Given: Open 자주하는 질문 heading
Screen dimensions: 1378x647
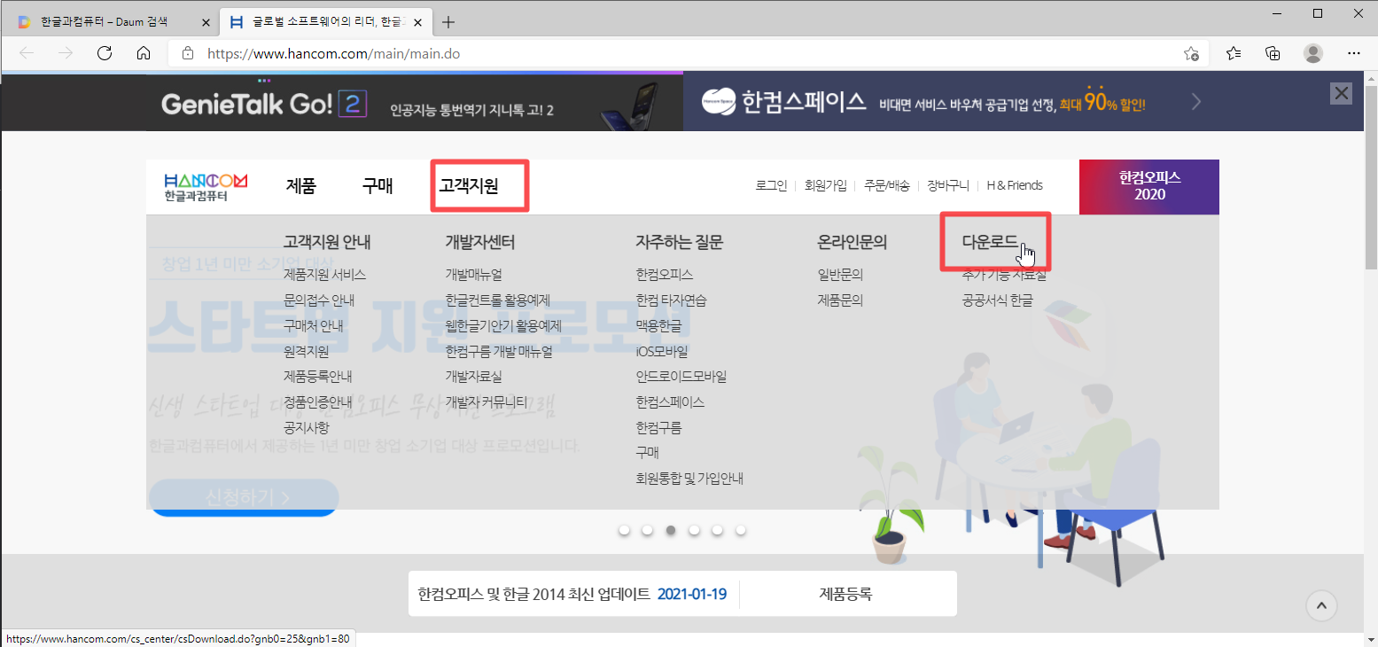Looking at the screenshot, I should 679,241.
